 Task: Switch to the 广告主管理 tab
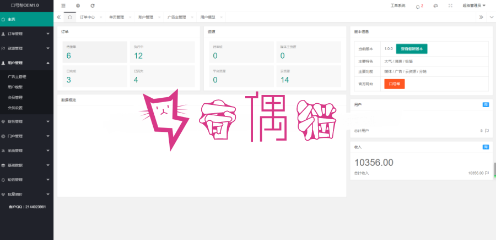point(176,18)
